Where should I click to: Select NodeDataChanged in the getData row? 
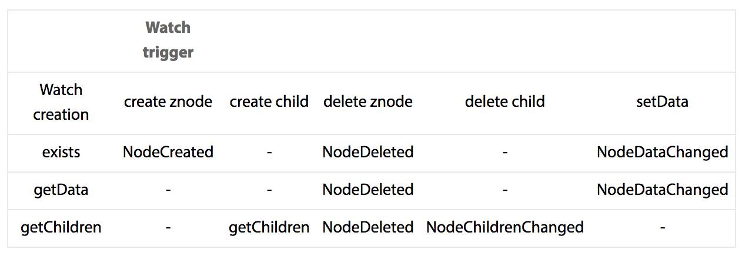pyautogui.click(x=662, y=190)
